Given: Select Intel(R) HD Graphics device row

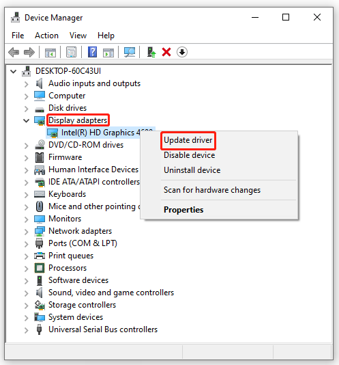Looking at the screenshot, I should pyautogui.click(x=100, y=133).
